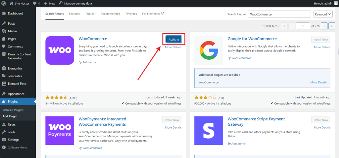Select the Stripe Payment Gateway logo
Screen dimensions: 339x158
pyautogui.click(x=209, y=131)
